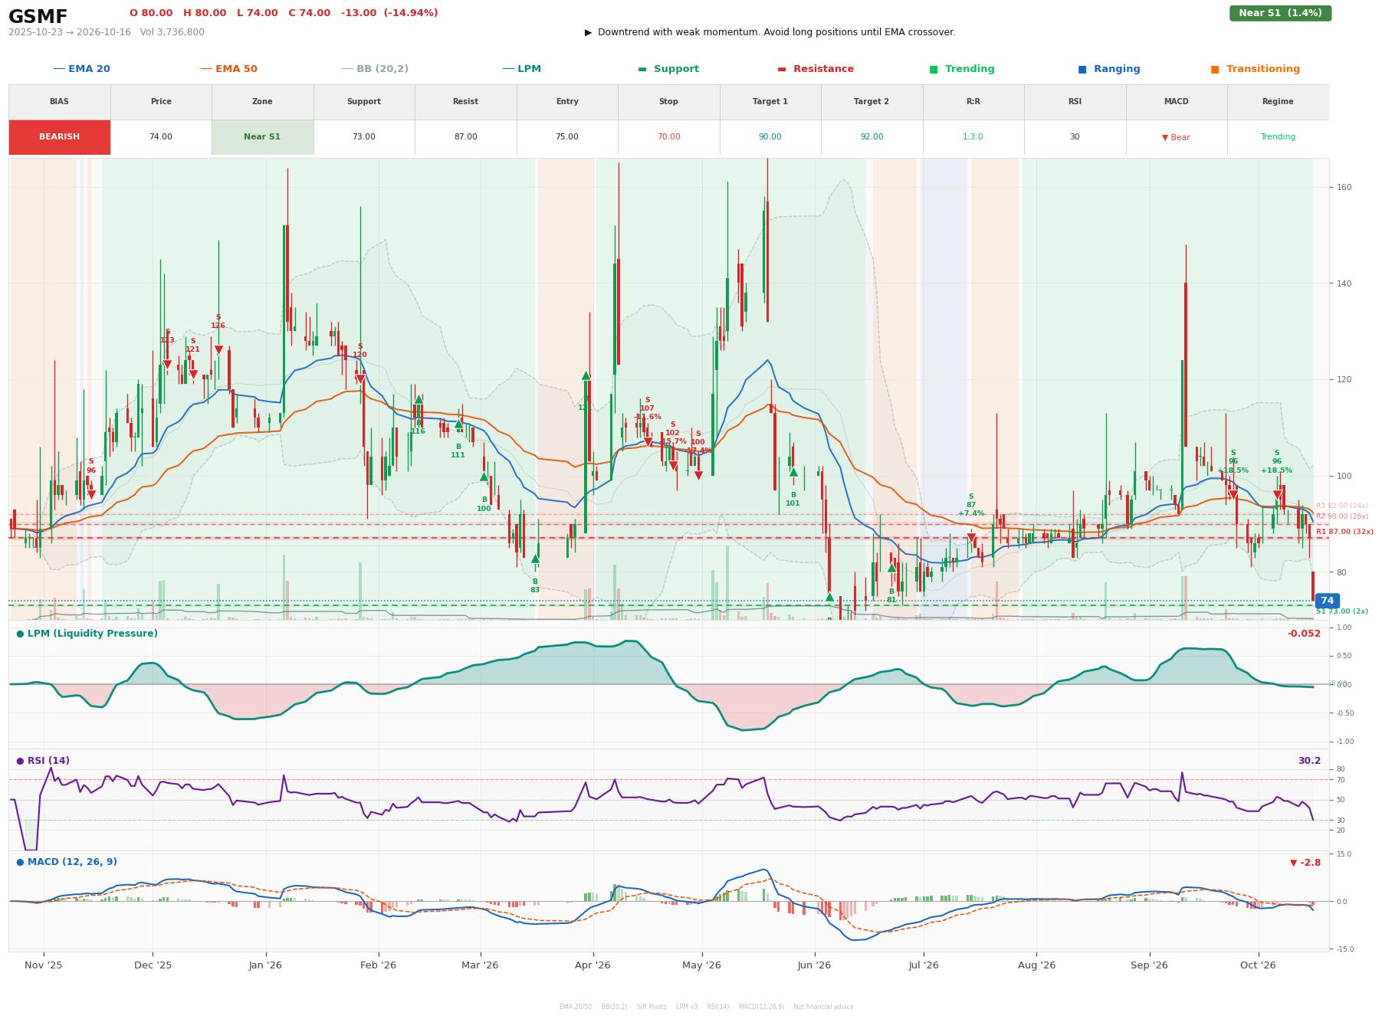
Task: Click the R:R value 1:3.0
Action: 973,137
